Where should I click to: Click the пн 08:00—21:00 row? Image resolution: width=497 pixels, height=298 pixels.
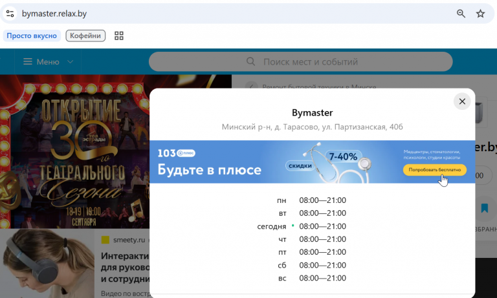click(x=311, y=200)
